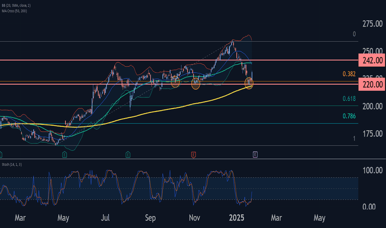
Task: Select the Stoch (14, 1, 3) indicator label
Action: [12, 165]
